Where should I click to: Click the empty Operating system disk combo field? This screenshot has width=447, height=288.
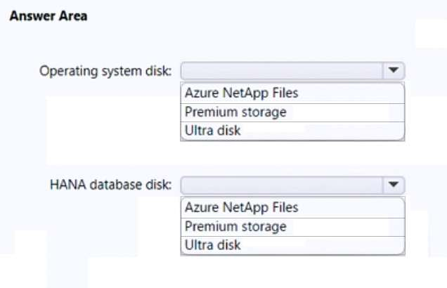(x=283, y=71)
